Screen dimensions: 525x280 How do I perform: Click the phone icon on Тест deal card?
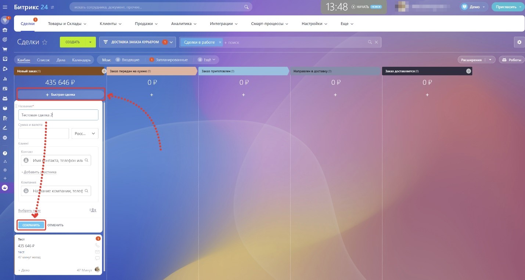tap(97, 245)
